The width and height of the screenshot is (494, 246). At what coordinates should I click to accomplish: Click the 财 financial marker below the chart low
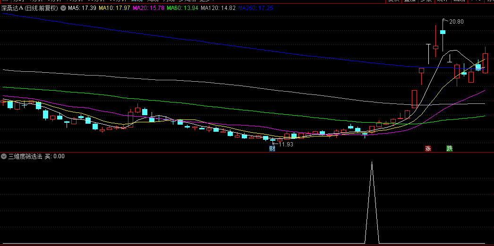point(273,148)
